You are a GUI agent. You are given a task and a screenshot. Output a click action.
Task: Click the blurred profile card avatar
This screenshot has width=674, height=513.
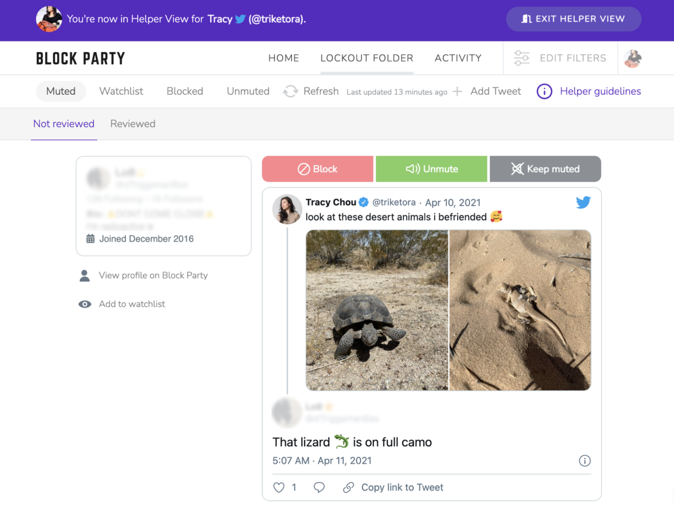coord(98,178)
